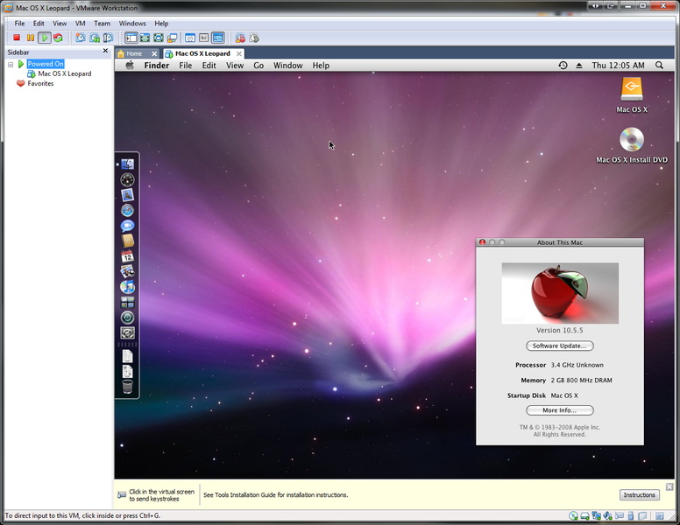Toggle the Console view toolbar icon

(x=218, y=38)
